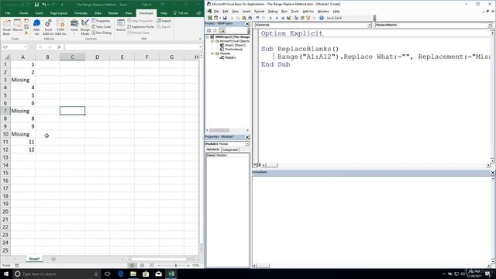
Task: Open Visual Basic editor from Excel ribbon
Action: tap(6, 26)
